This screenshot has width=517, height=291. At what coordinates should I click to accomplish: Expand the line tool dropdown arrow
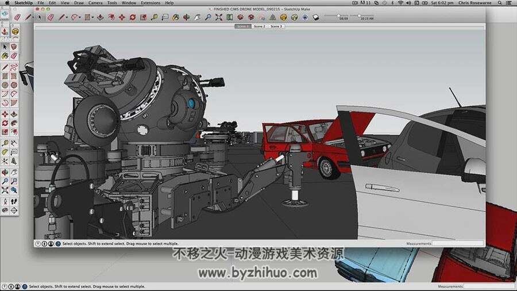(67, 17)
